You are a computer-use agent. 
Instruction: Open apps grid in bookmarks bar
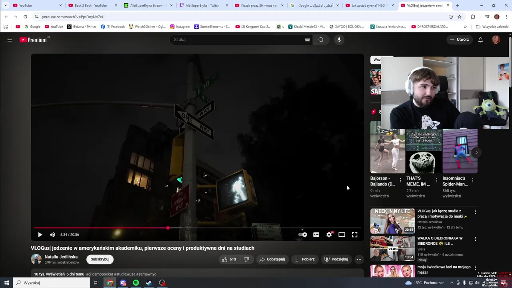6,27
